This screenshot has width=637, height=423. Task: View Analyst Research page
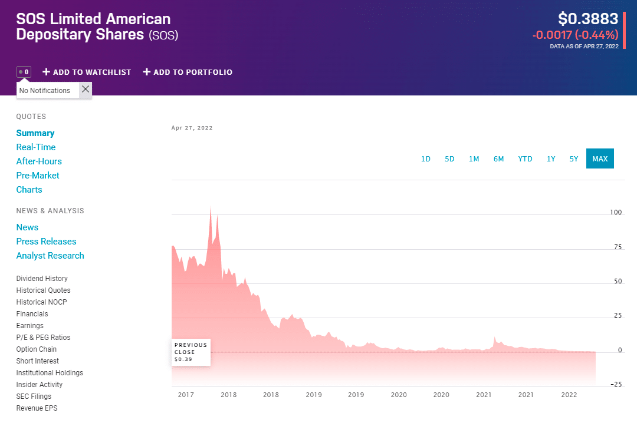pyautogui.click(x=50, y=256)
